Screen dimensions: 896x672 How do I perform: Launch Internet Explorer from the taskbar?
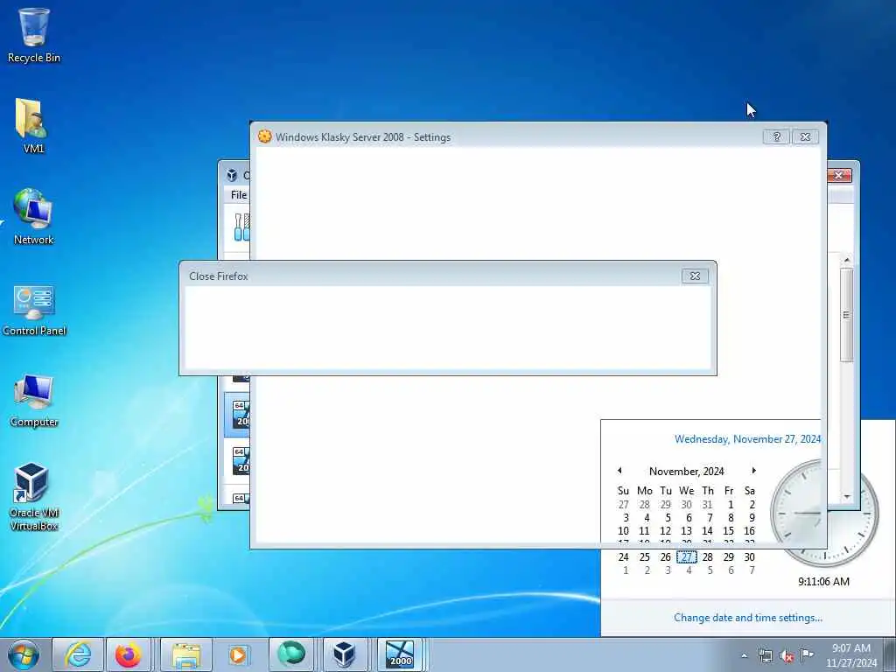tap(78, 654)
